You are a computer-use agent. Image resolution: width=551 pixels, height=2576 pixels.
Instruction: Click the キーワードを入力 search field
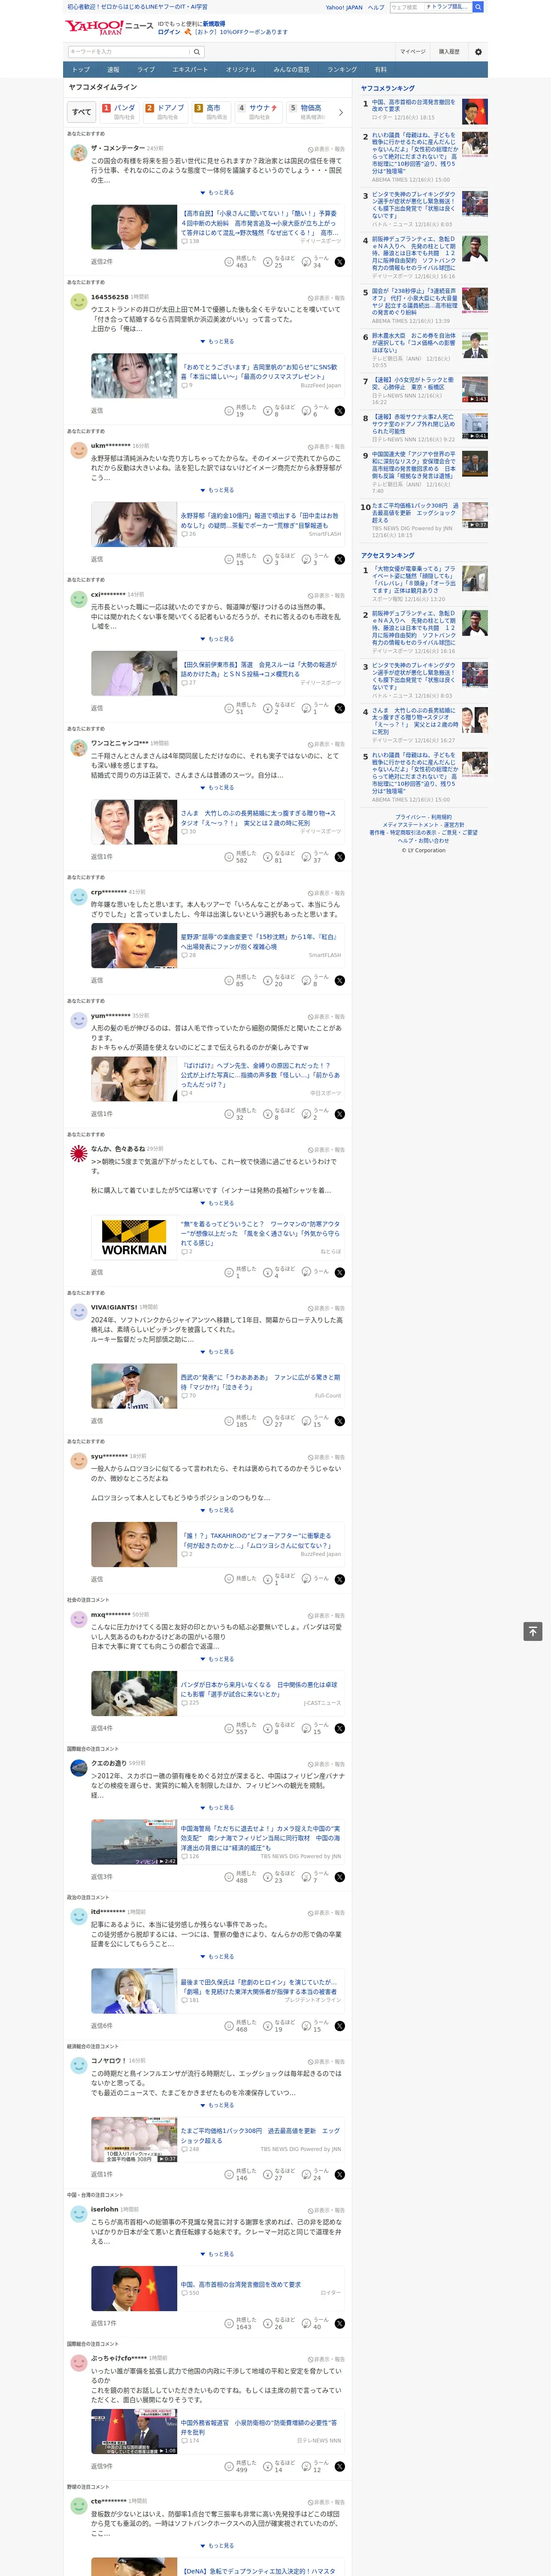(129, 52)
